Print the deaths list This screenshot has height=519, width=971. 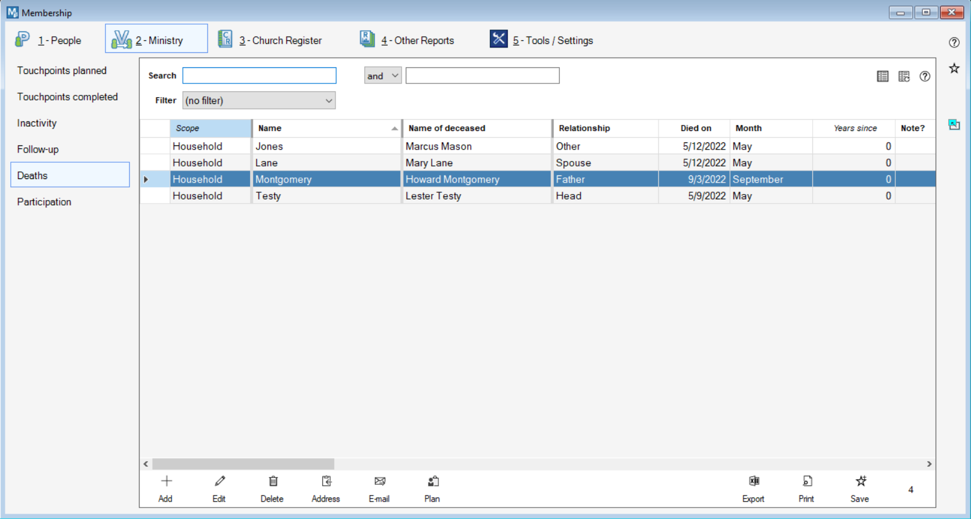pos(807,482)
